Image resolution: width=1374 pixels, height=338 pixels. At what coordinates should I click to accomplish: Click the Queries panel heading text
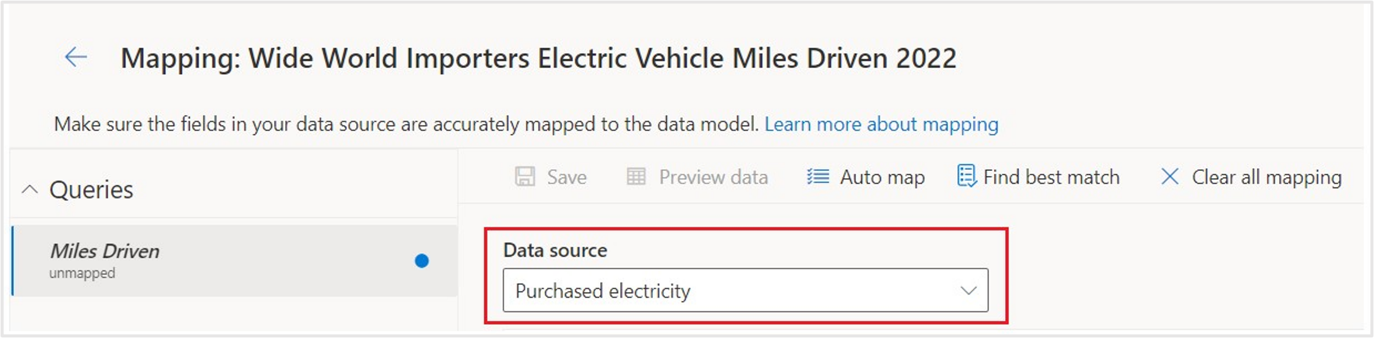tap(91, 190)
